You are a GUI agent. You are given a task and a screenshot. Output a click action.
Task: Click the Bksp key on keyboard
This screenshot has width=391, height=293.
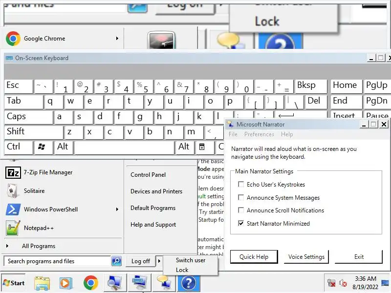click(x=311, y=86)
